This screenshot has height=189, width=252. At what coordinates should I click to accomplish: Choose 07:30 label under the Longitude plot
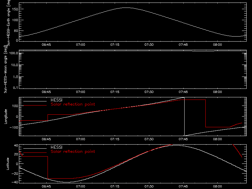(149, 139)
